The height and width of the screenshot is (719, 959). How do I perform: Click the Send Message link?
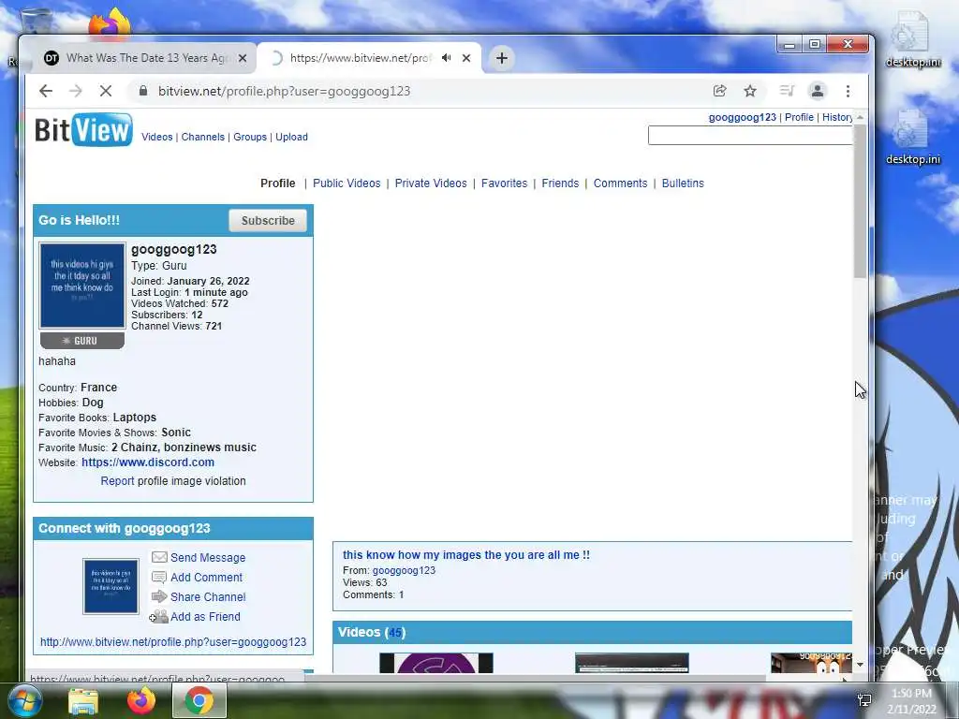[x=208, y=558]
